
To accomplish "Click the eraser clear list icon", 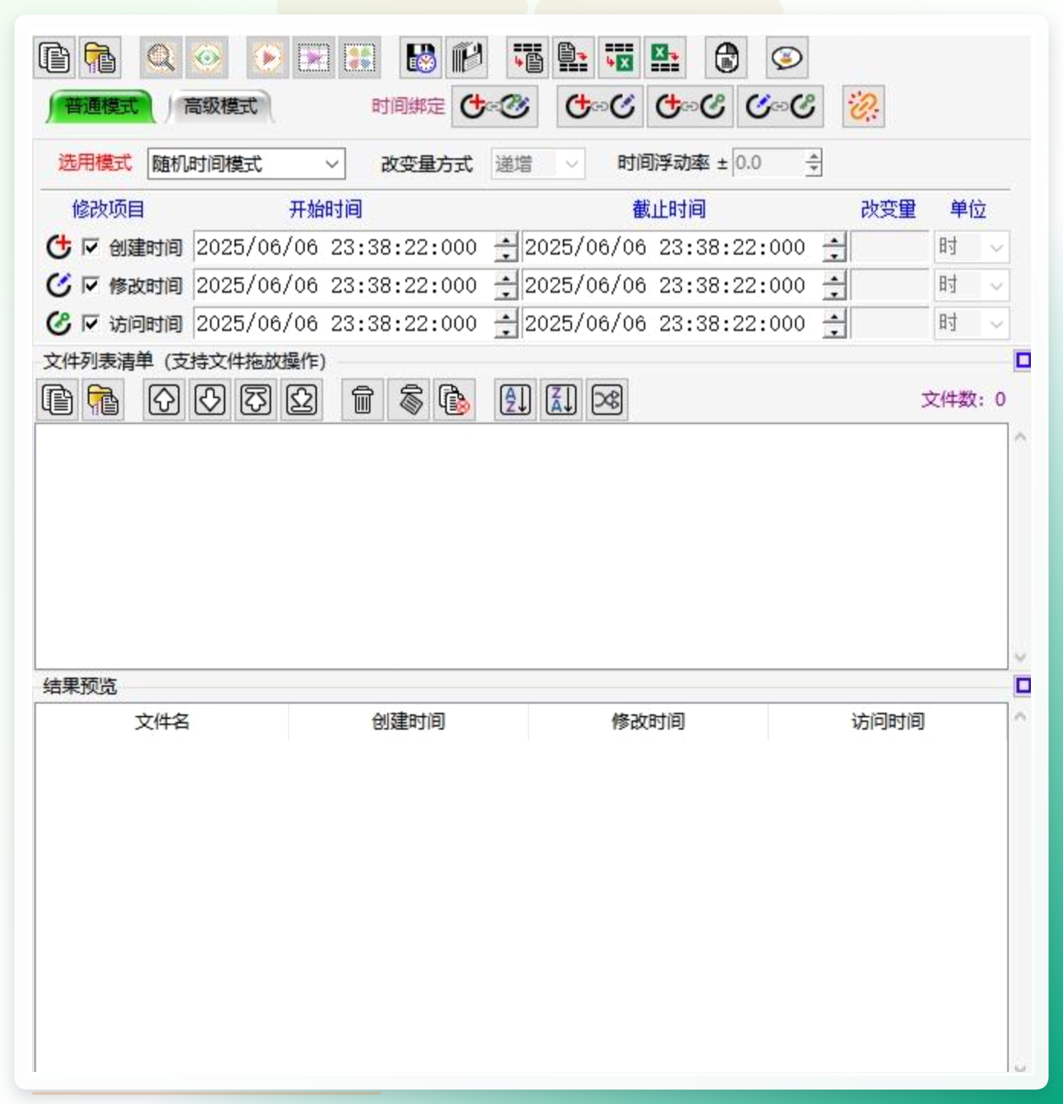I will coord(410,400).
